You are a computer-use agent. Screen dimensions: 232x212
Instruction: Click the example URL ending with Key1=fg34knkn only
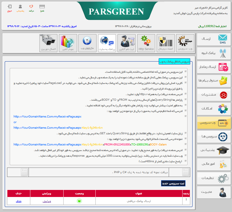pyautogui.click(x=58, y=128)
